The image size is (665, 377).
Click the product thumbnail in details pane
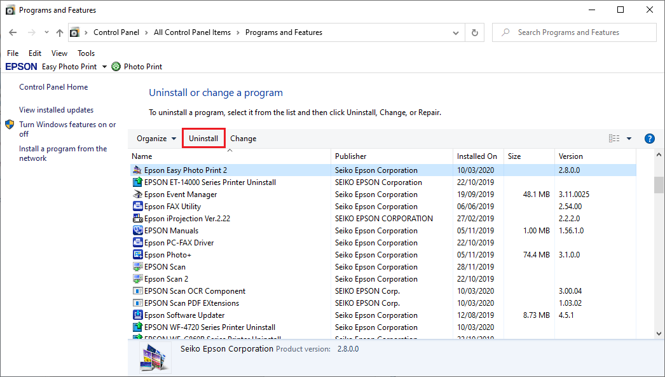tap(153, 358)
